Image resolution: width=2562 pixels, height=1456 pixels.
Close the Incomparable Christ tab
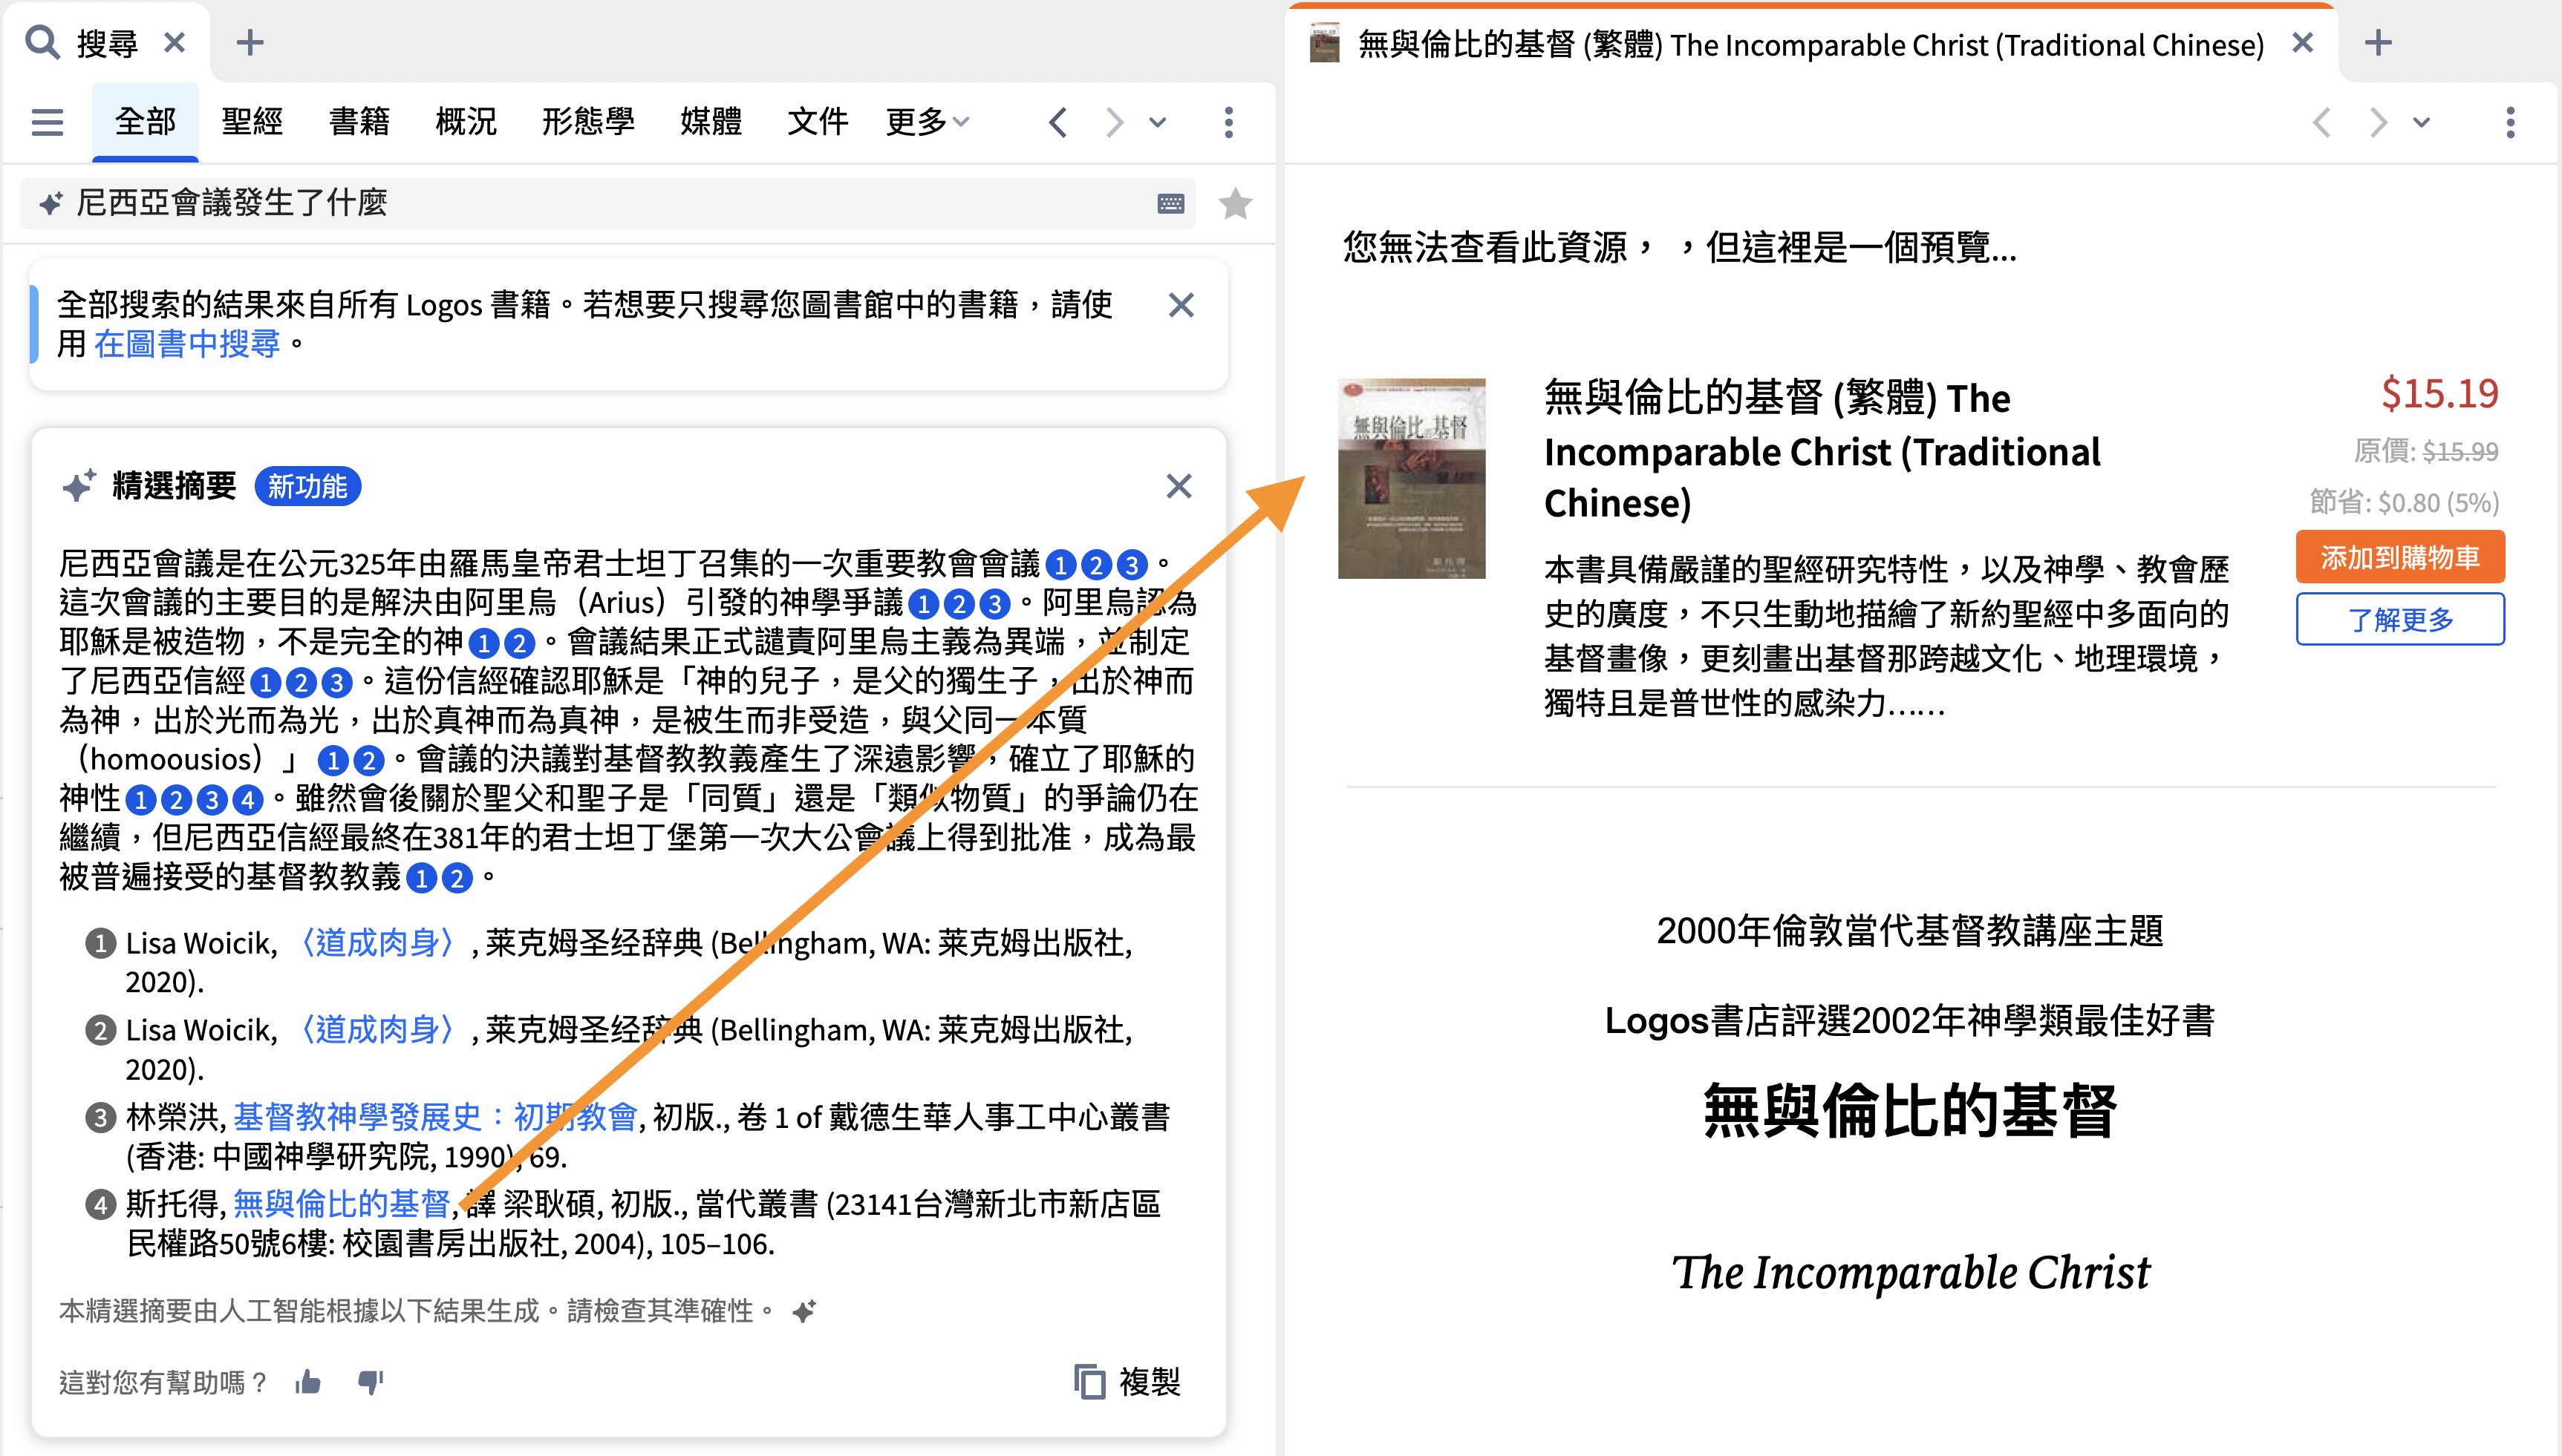coord(2303,43)
